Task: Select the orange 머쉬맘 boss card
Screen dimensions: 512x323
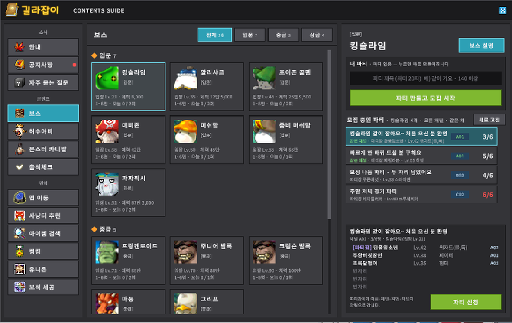Action: (x=207, y=140)
